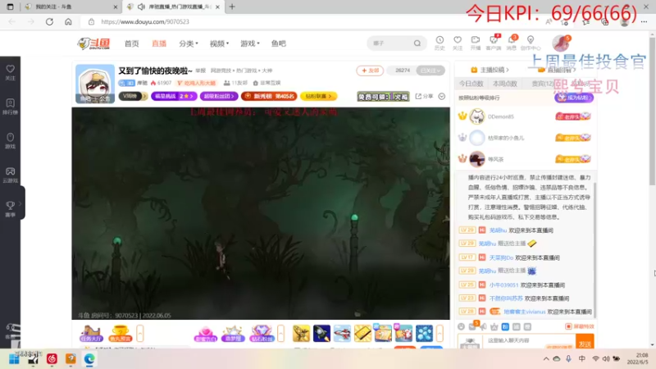Open Edge browser in the taskbar
Image resolution: width=656 pixels, height=369 pixels.
point(89,359)
